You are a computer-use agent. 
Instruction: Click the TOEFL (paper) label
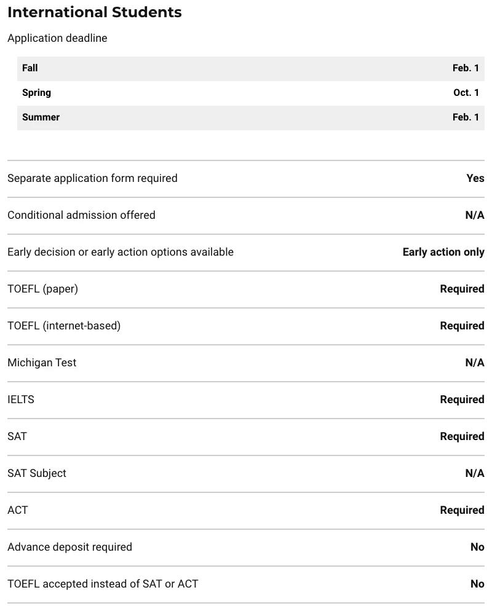(x=42, y=289)
